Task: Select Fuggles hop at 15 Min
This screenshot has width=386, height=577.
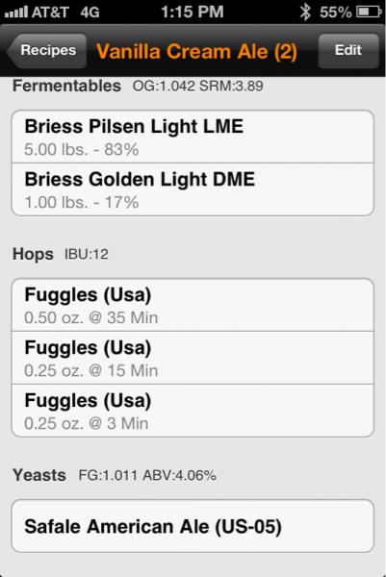Action: click(193, 358)
